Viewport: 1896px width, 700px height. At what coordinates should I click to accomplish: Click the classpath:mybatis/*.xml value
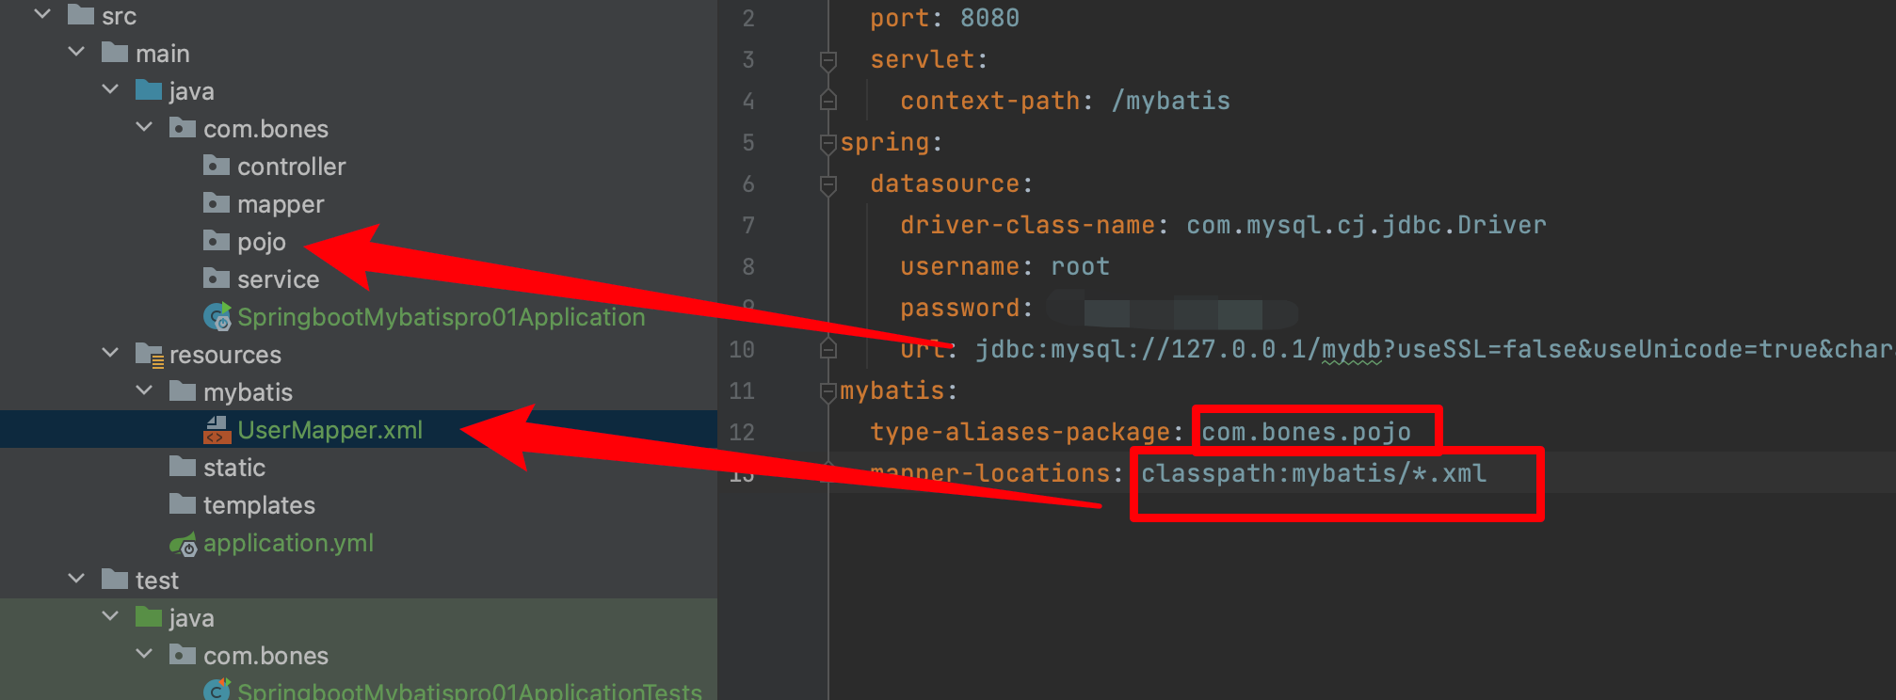point(1314,473)
